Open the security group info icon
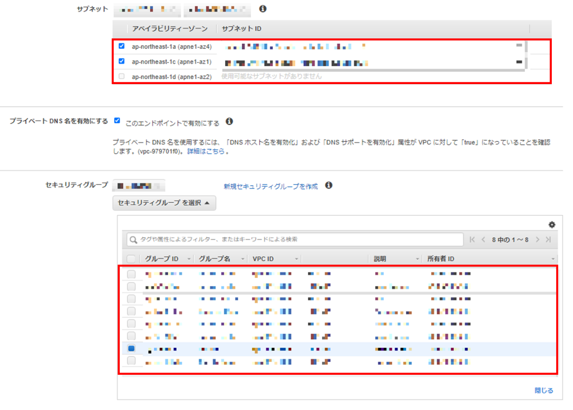573x410 pixels. tap(329, 185)
